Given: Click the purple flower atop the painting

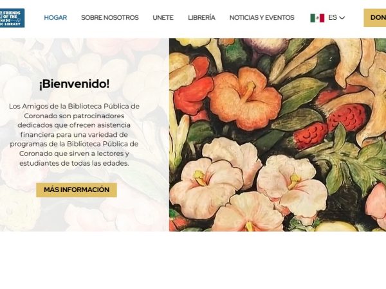Looking at the screenshot, I should [x=267, y=47].
